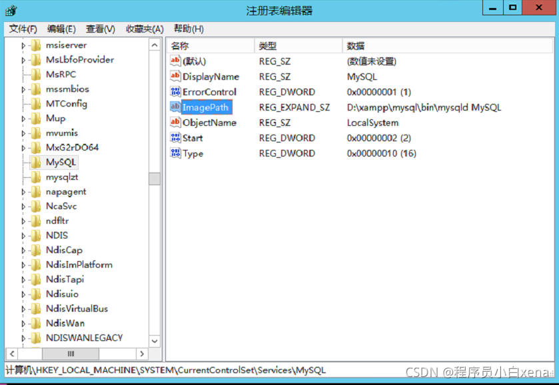Expand the NdisImPlatform tree node
The width and height of the screenshot is (559, 385).
[x=23, y=265]
